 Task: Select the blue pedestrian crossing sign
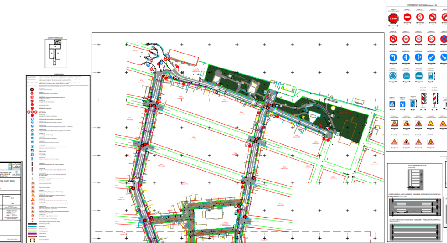pyautogui.click(x=393, y=104)
